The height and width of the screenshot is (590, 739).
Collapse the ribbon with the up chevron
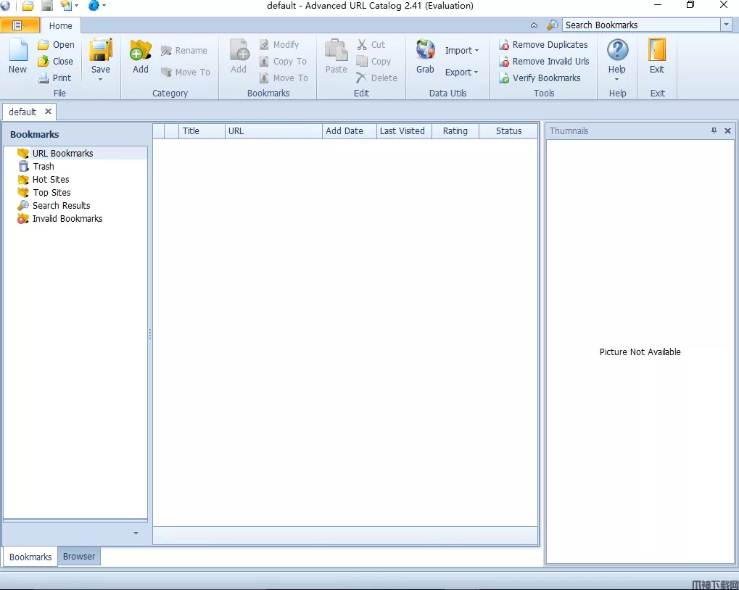pos(534,25)
